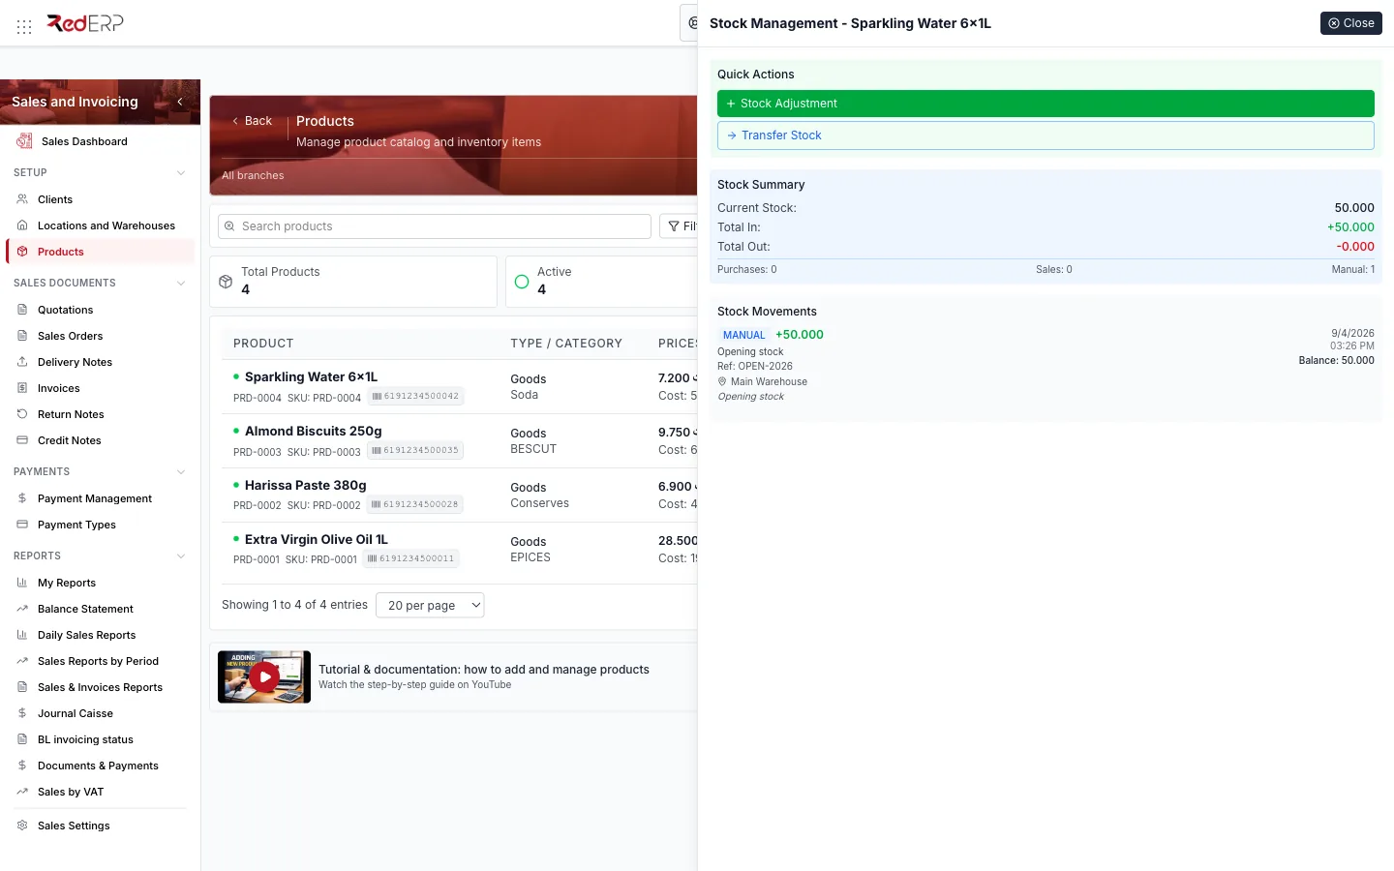This screenshot has height=871, width=1394.
Task: Collapse the SALES DOCUMENTS section
Action: pyautogui.click(x=181, y=283)
